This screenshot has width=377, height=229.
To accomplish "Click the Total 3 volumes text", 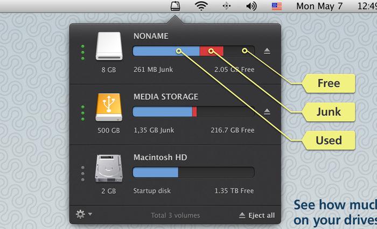I will (x=175, y=216).
